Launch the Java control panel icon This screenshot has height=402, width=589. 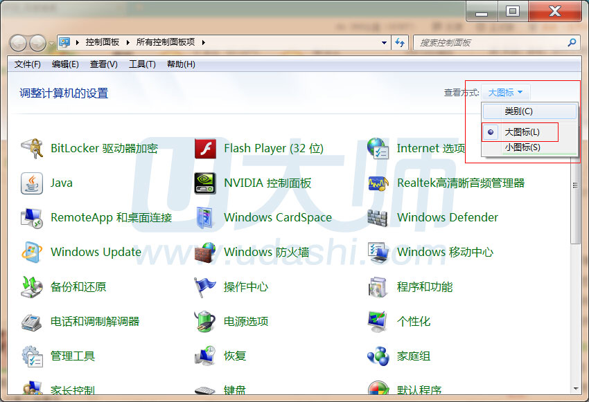click(x=32, y=183)
